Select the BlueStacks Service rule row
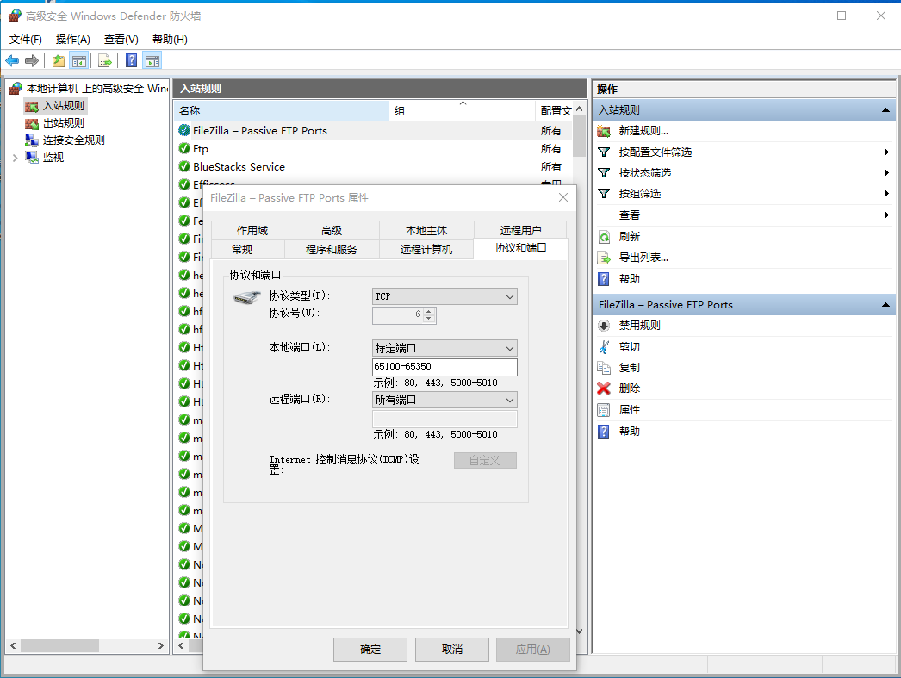 [373, 166]
